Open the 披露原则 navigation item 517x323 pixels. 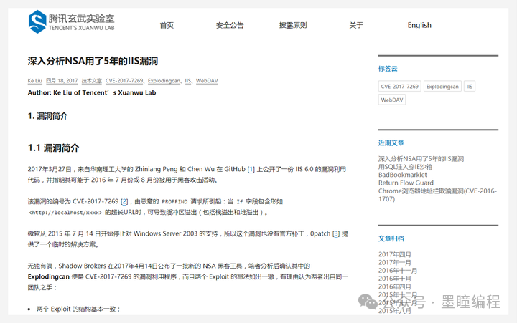293,25
